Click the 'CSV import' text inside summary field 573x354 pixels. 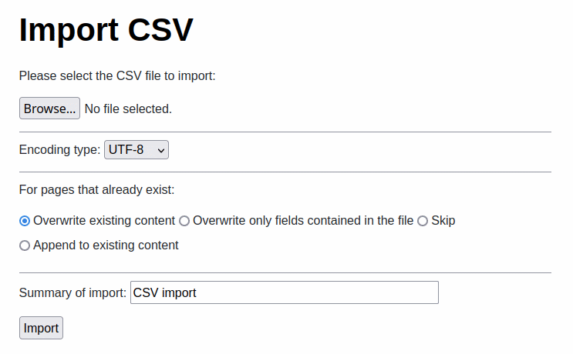(165, 292)
